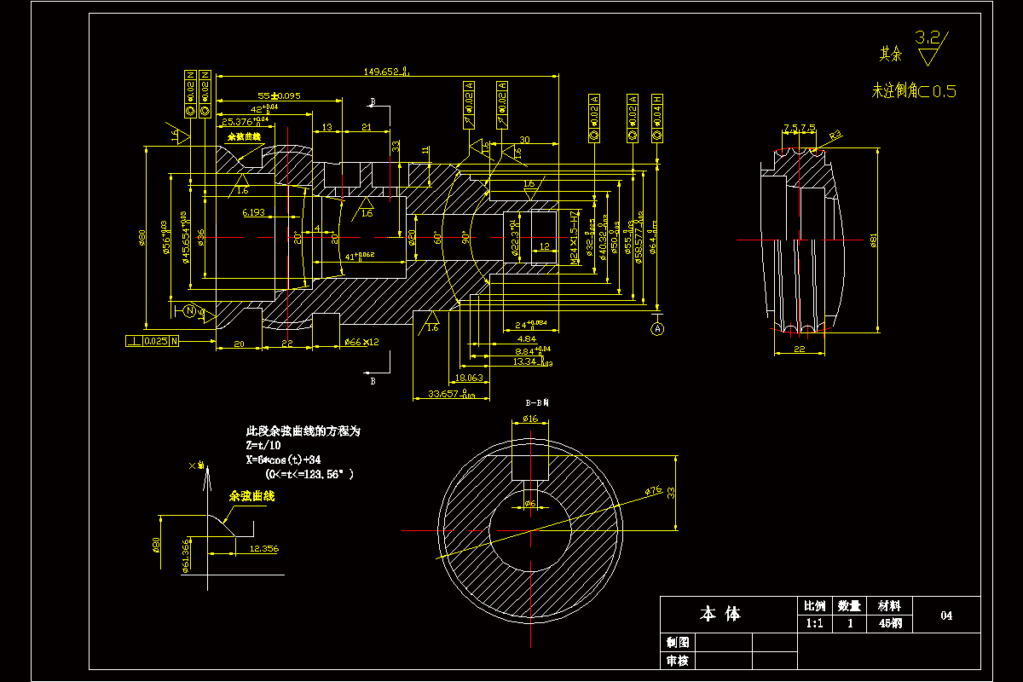Click the '余弦曲线' label beside the X-axis sketch
This screenshot has width=1023, height=682.
(x=251, y=495)
